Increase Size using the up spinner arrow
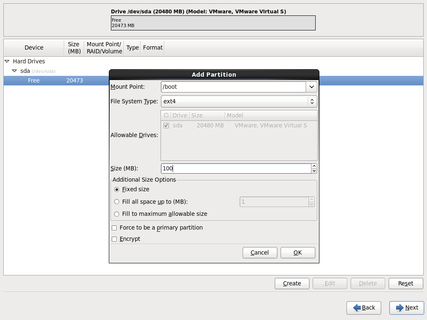The width and height of the screenshot is (427, 320). pyautogui.click(x=314, y=166)
